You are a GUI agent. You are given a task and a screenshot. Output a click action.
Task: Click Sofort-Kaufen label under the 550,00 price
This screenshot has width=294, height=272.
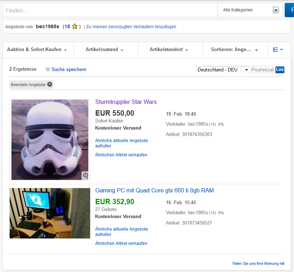[x=109, y=121]
